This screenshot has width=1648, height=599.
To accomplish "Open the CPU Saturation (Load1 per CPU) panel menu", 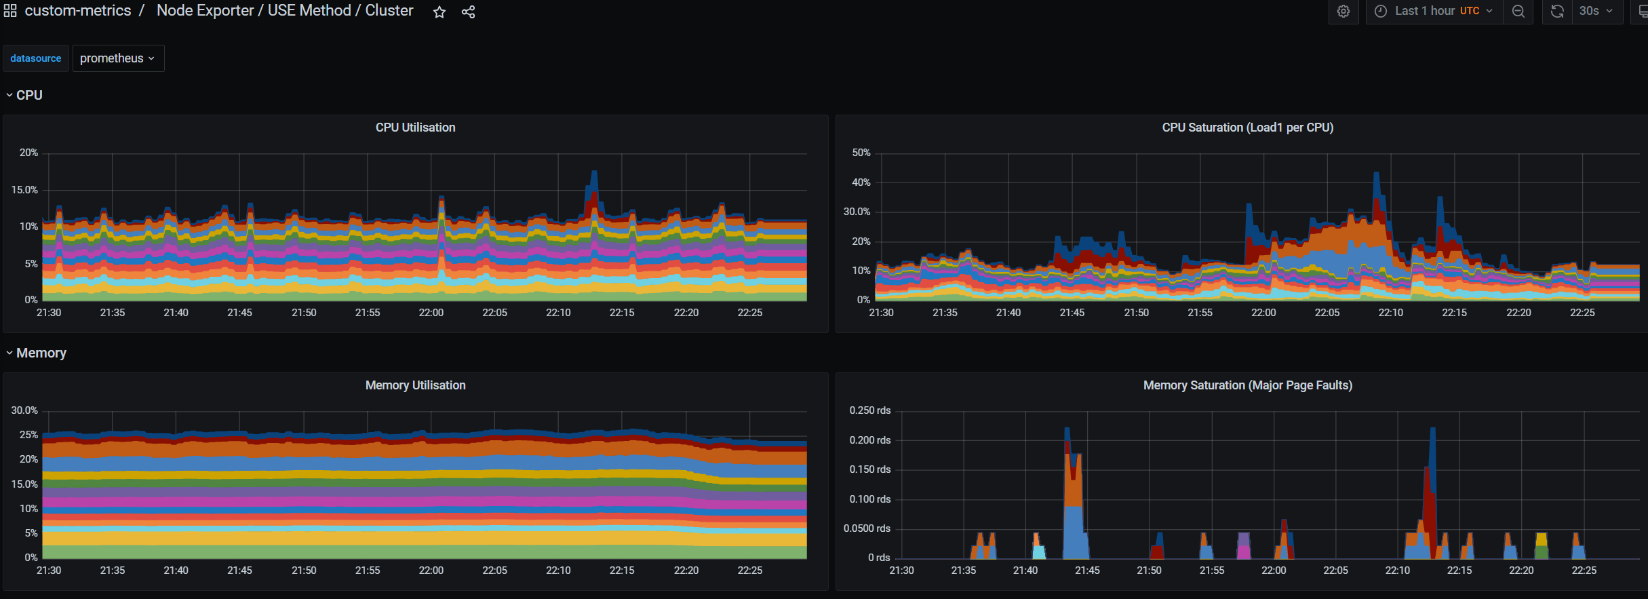I will pos(1248,128).
